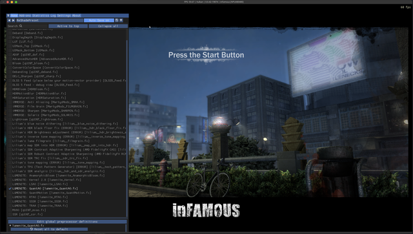Select Lilium's blue noise dithering row
Image resolution: width=413 pixels, height=234 pixels.
pos(65,123)
